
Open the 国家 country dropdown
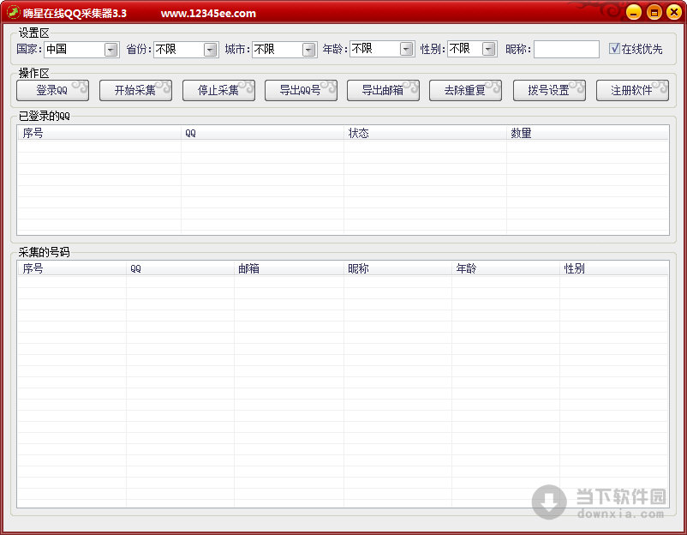coord(111,50)
